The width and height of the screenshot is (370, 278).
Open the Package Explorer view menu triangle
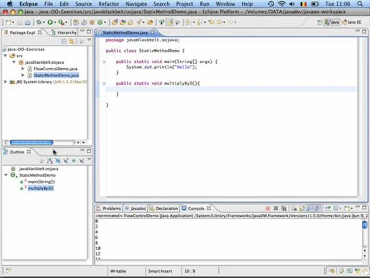[89, 40]
